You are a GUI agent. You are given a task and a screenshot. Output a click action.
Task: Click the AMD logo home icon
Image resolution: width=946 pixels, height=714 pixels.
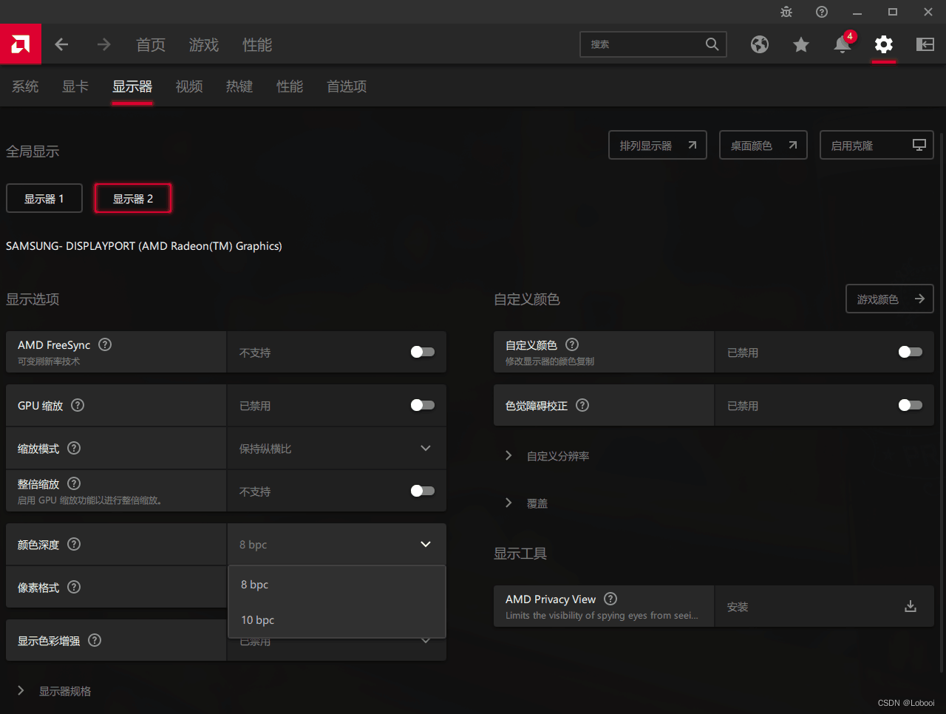coord(21,44)
